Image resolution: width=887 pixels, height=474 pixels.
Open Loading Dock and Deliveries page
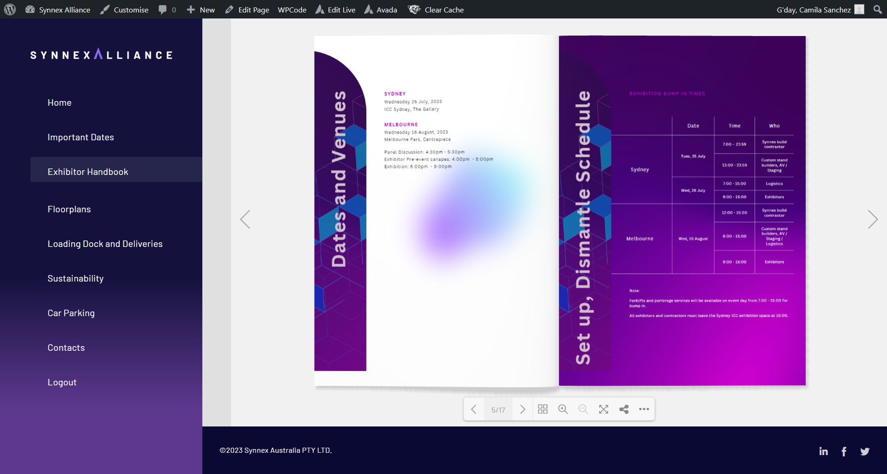coord(105,244)
